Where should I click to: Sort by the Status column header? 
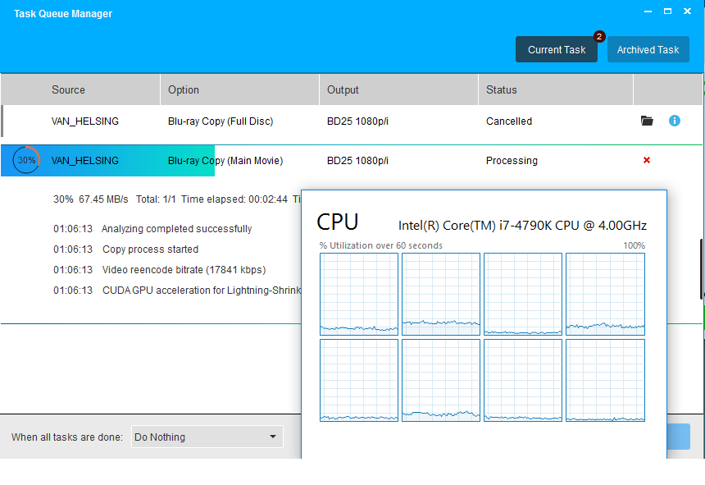[502, 89]
